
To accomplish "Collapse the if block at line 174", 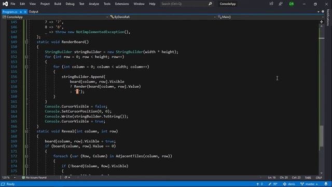I will click(26, 166).
